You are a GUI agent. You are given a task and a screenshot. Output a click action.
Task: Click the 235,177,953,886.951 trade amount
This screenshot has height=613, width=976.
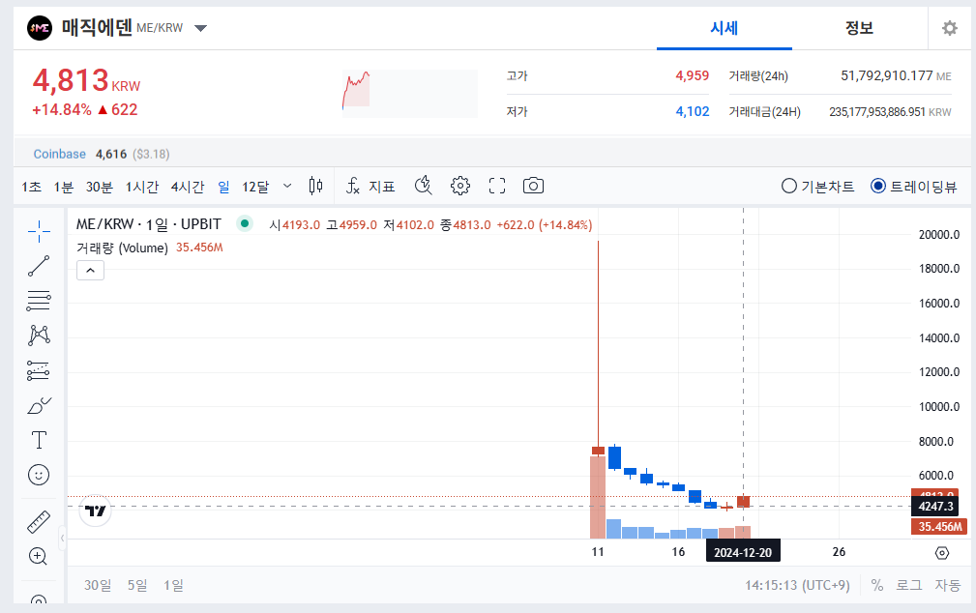click(877, 112)
